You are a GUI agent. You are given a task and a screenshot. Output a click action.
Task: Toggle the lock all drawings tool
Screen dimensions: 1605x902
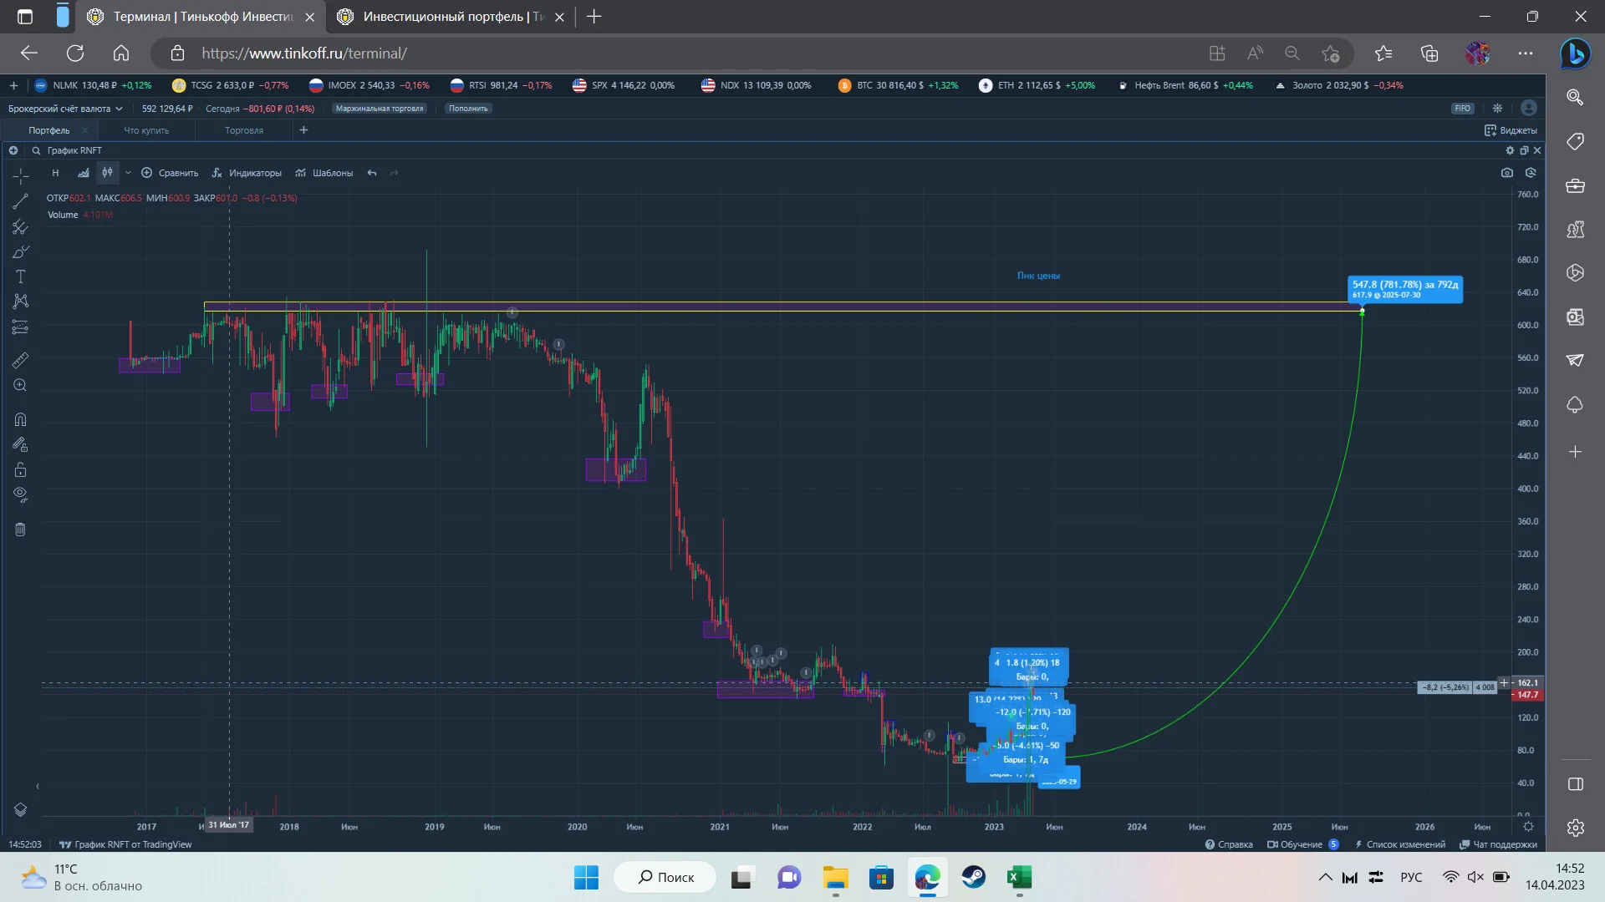[x=20, y=470]
